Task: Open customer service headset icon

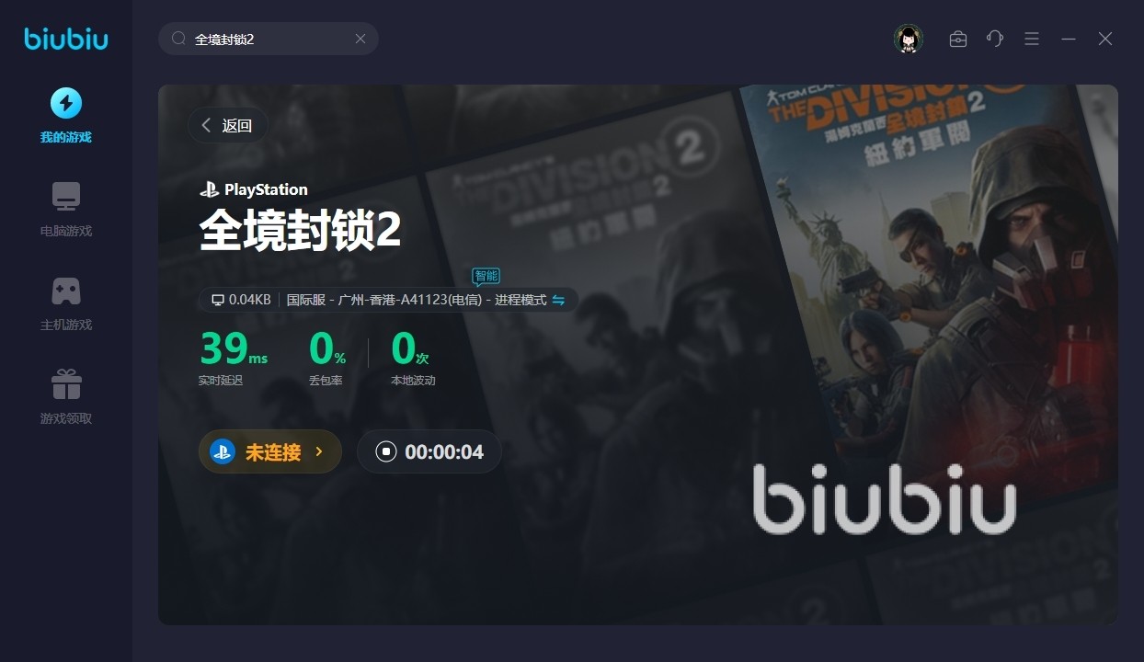Action: click(x=995, y=39)
